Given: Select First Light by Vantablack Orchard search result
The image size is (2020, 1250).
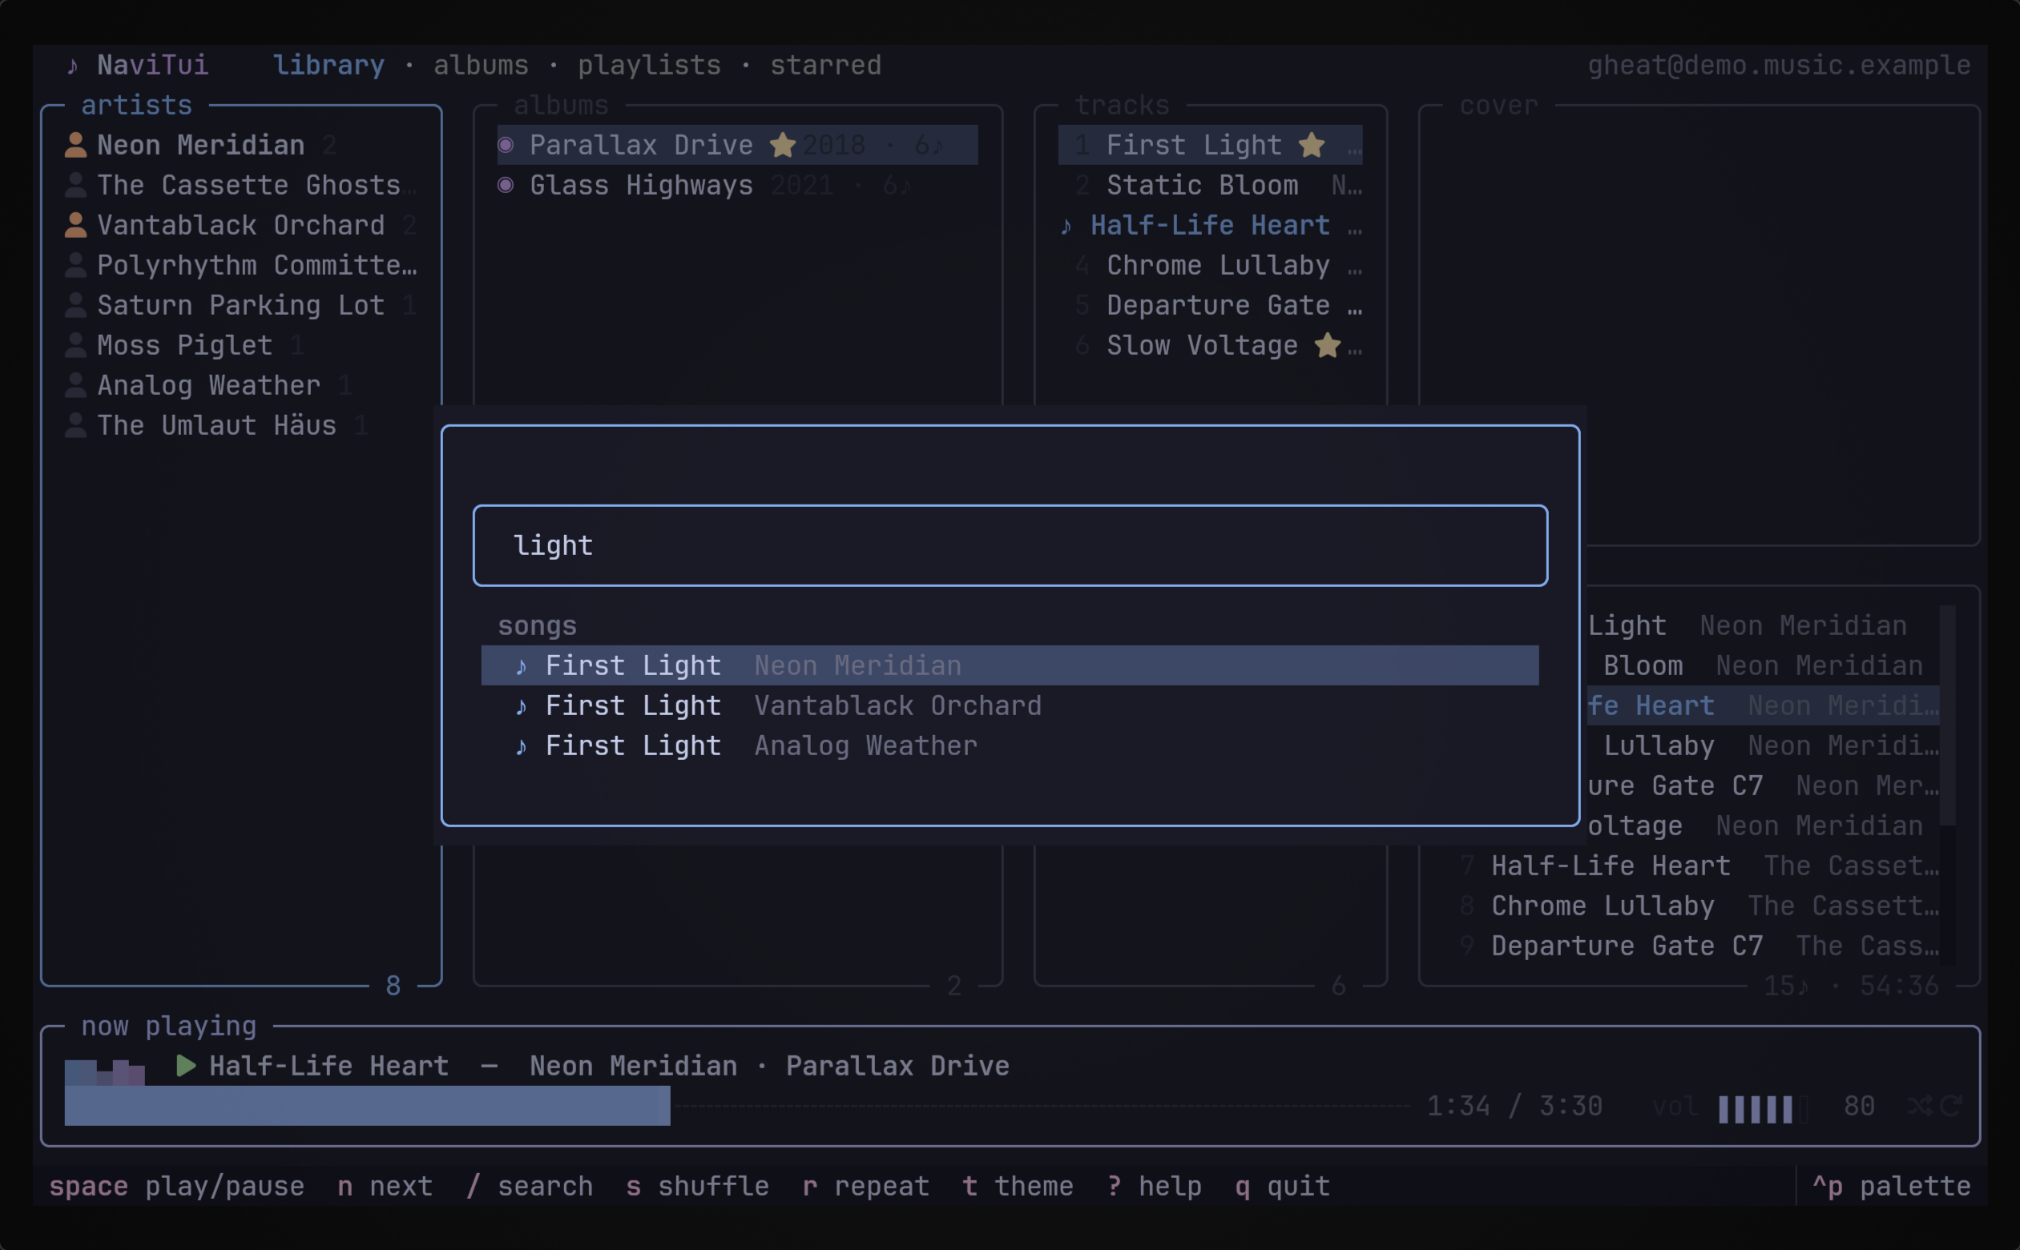Looking at the screenshot, I should pos(1010,706).
